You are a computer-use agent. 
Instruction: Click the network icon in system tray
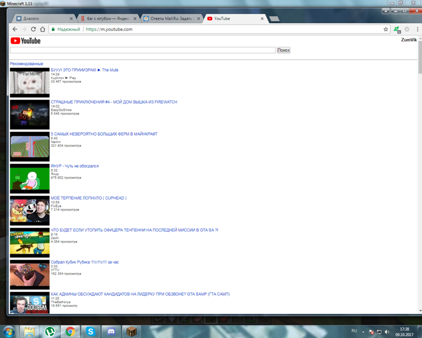coord(379,332)
